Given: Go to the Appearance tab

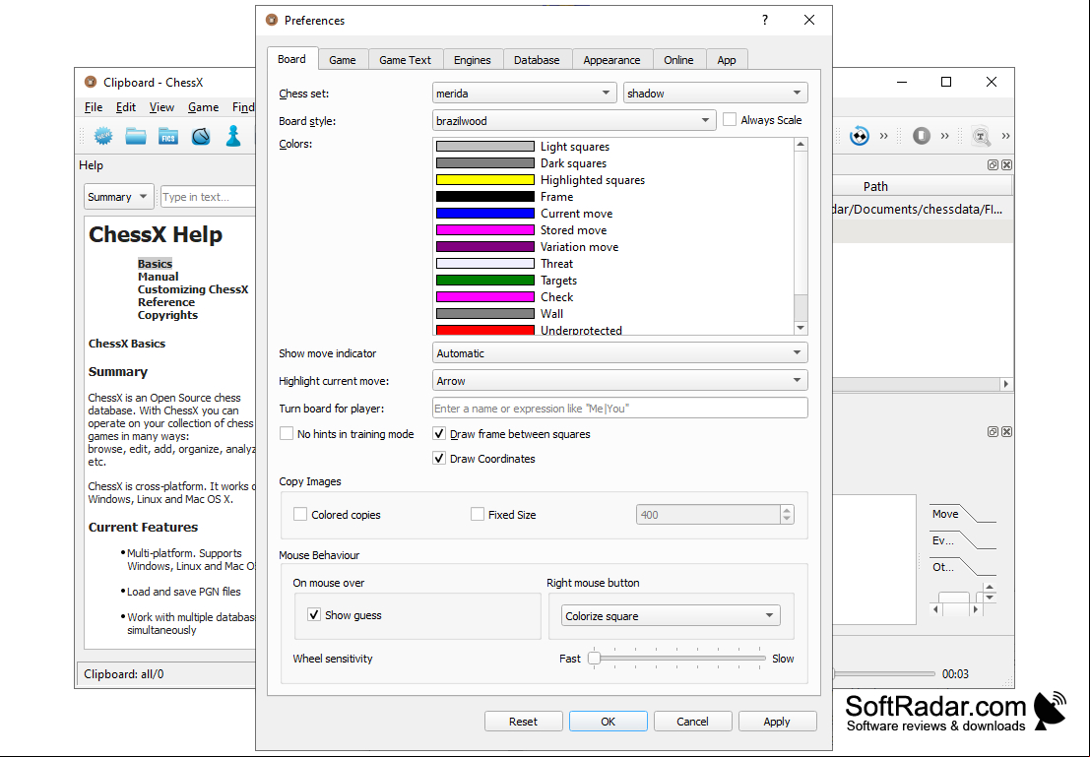Looking at the screenshot, I should (x=611, y=60).
